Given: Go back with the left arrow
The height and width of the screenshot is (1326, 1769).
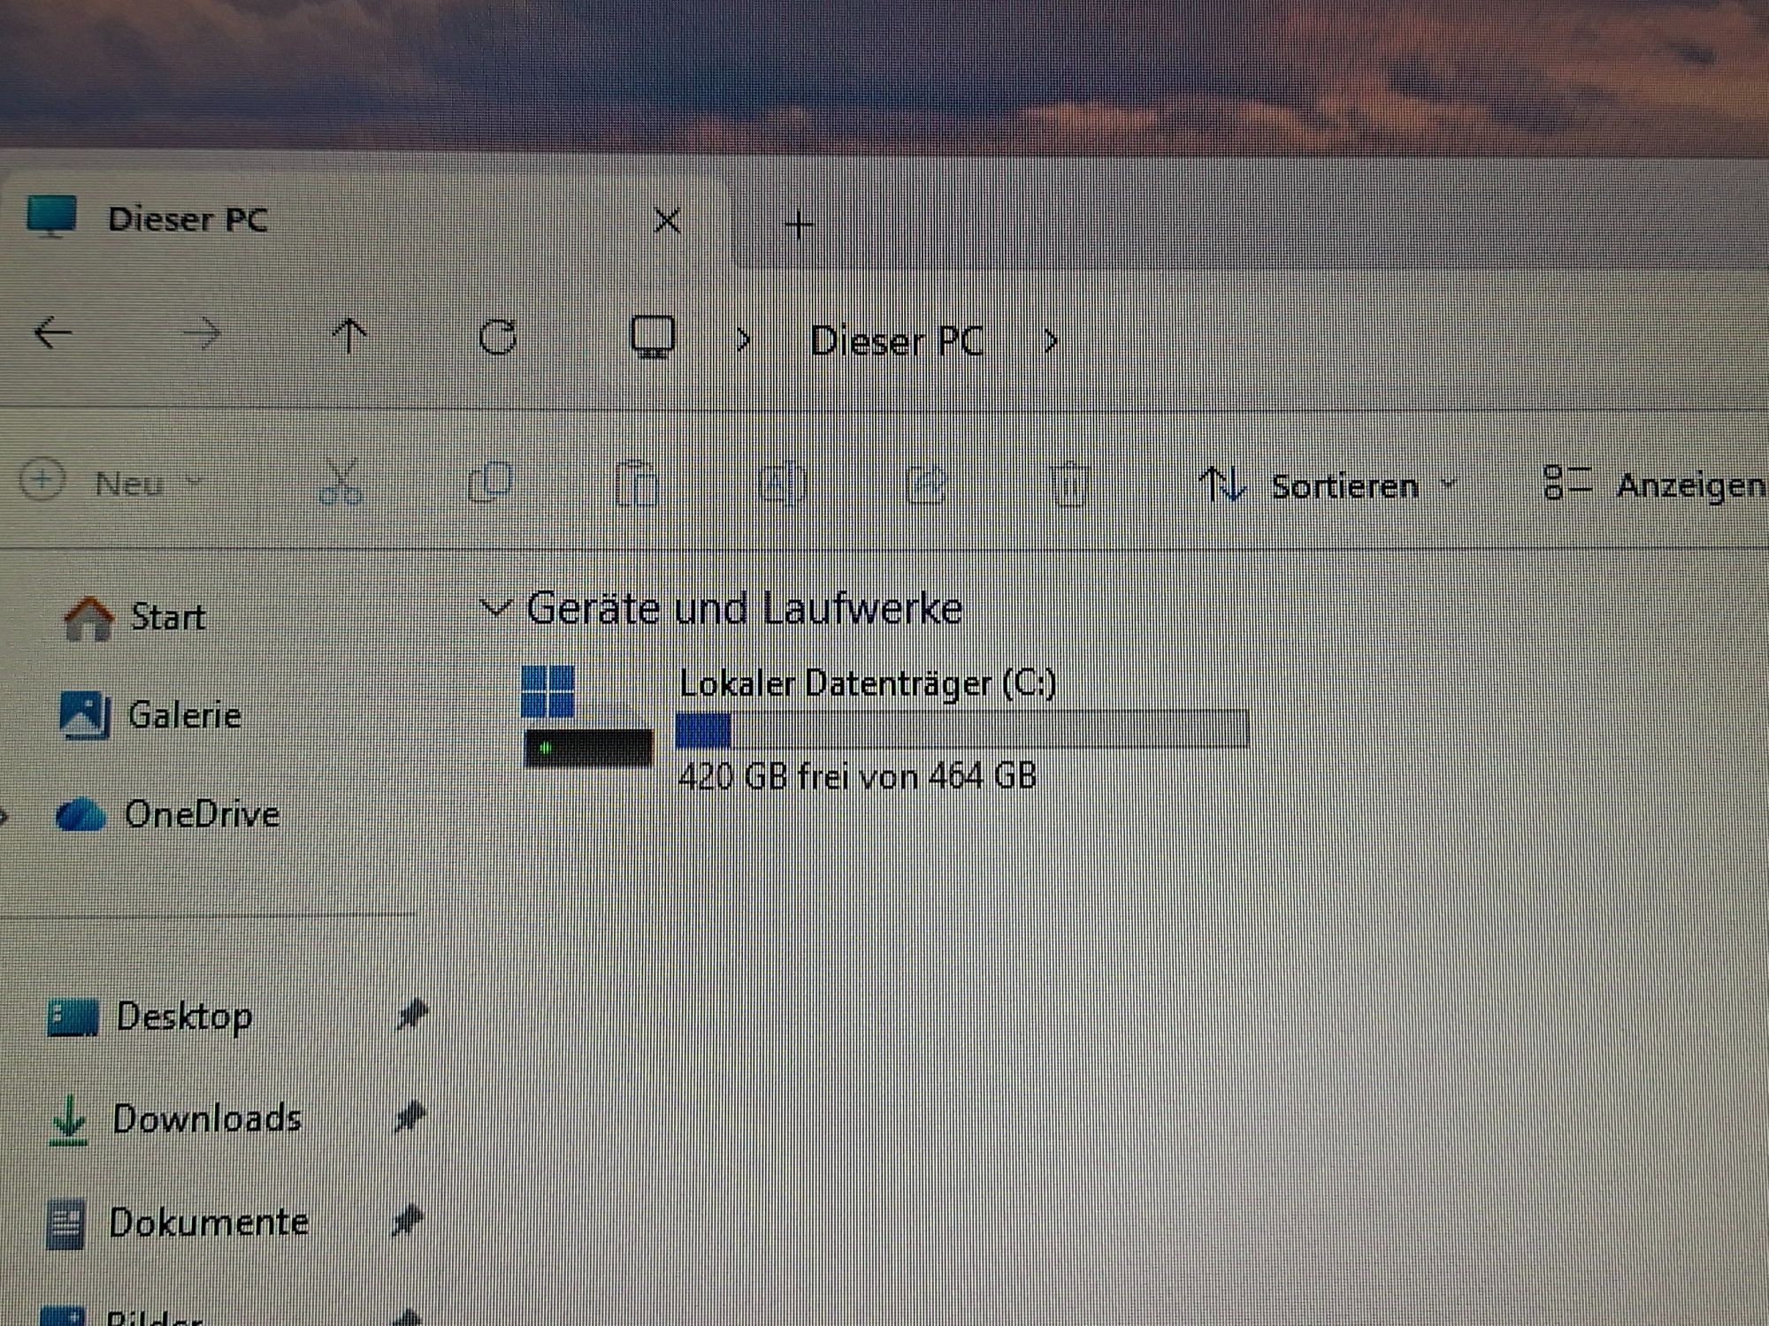Looking at the screenshot, I should click(52, 333).
